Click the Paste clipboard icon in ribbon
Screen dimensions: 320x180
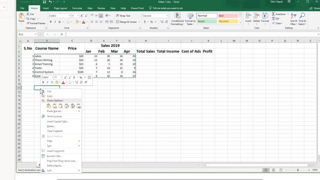(x=21, y=16)
